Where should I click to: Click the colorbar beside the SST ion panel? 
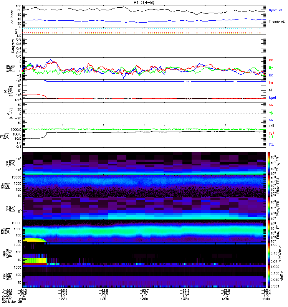(268, 163)
